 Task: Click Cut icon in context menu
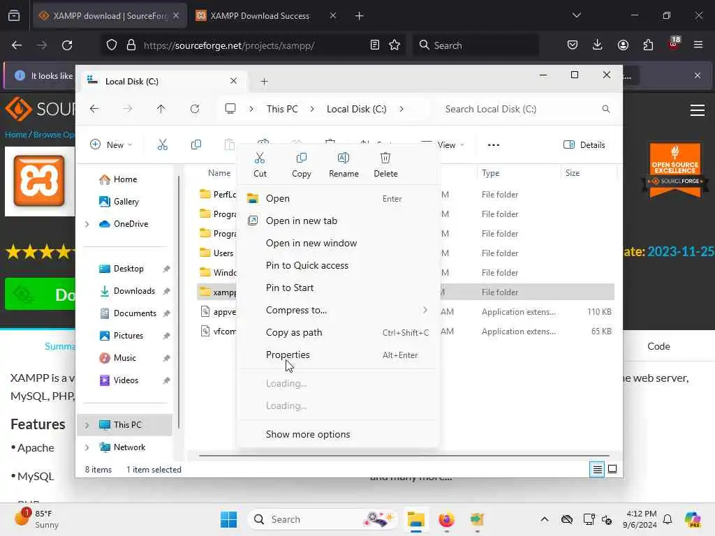(260, 165)
